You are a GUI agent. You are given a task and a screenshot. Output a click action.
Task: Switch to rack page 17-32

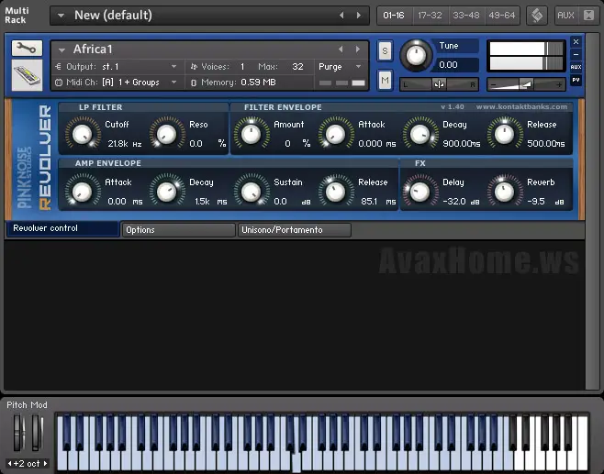[430, 16]
